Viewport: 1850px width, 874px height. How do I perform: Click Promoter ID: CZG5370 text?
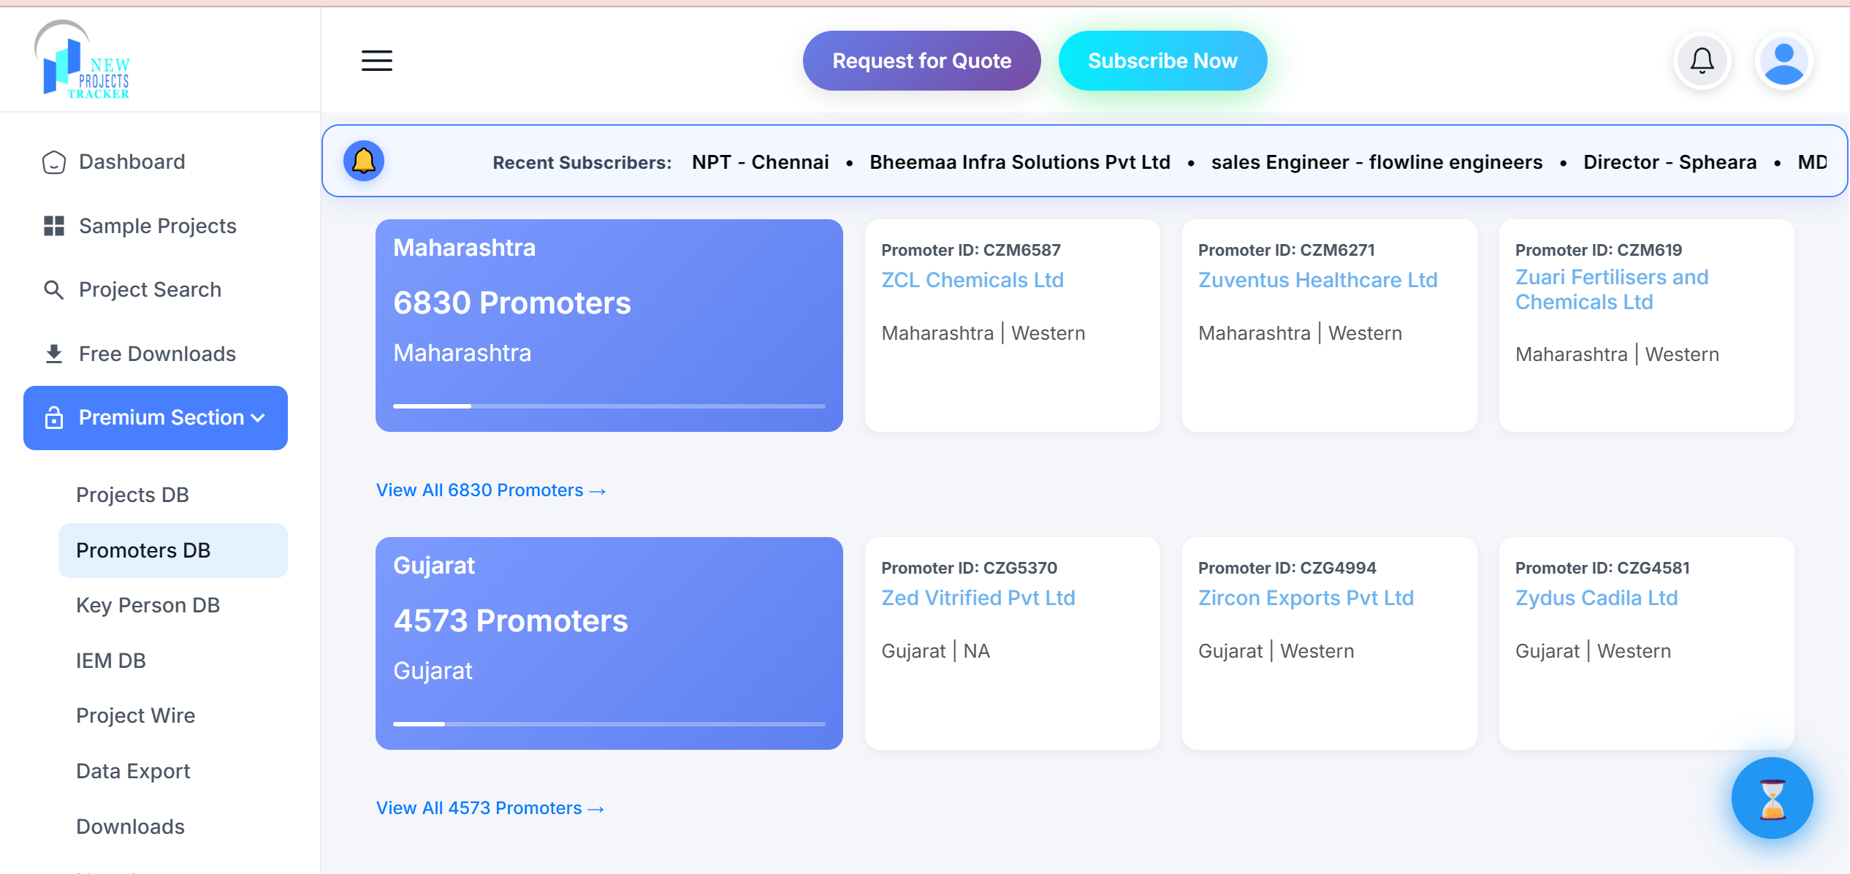[969, 568]
